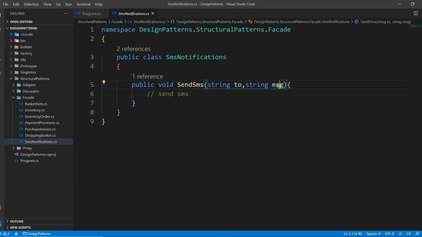Screen dimensions: 422x237
Task: Click Facade in the breadcrumb path
Action: click(x=117, y=22)
